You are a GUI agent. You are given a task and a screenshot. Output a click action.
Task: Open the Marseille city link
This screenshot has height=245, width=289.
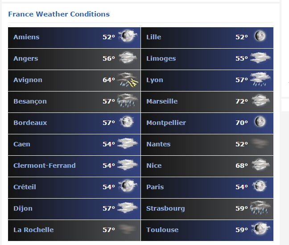(x=162, y=101)
